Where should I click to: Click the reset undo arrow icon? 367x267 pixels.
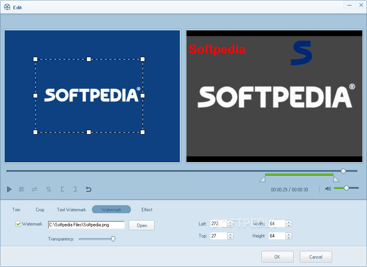coord(88,189)
